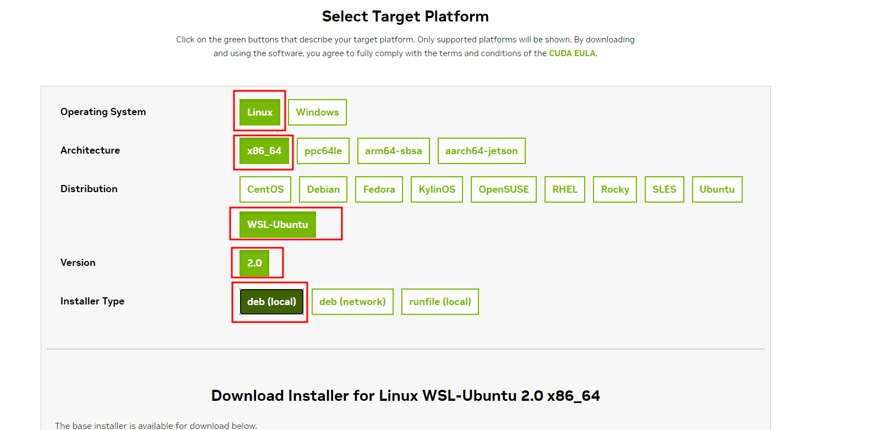Screen dimensions: 871x430
Task: Select aarch64-jetson architecture
Action: 482,151
